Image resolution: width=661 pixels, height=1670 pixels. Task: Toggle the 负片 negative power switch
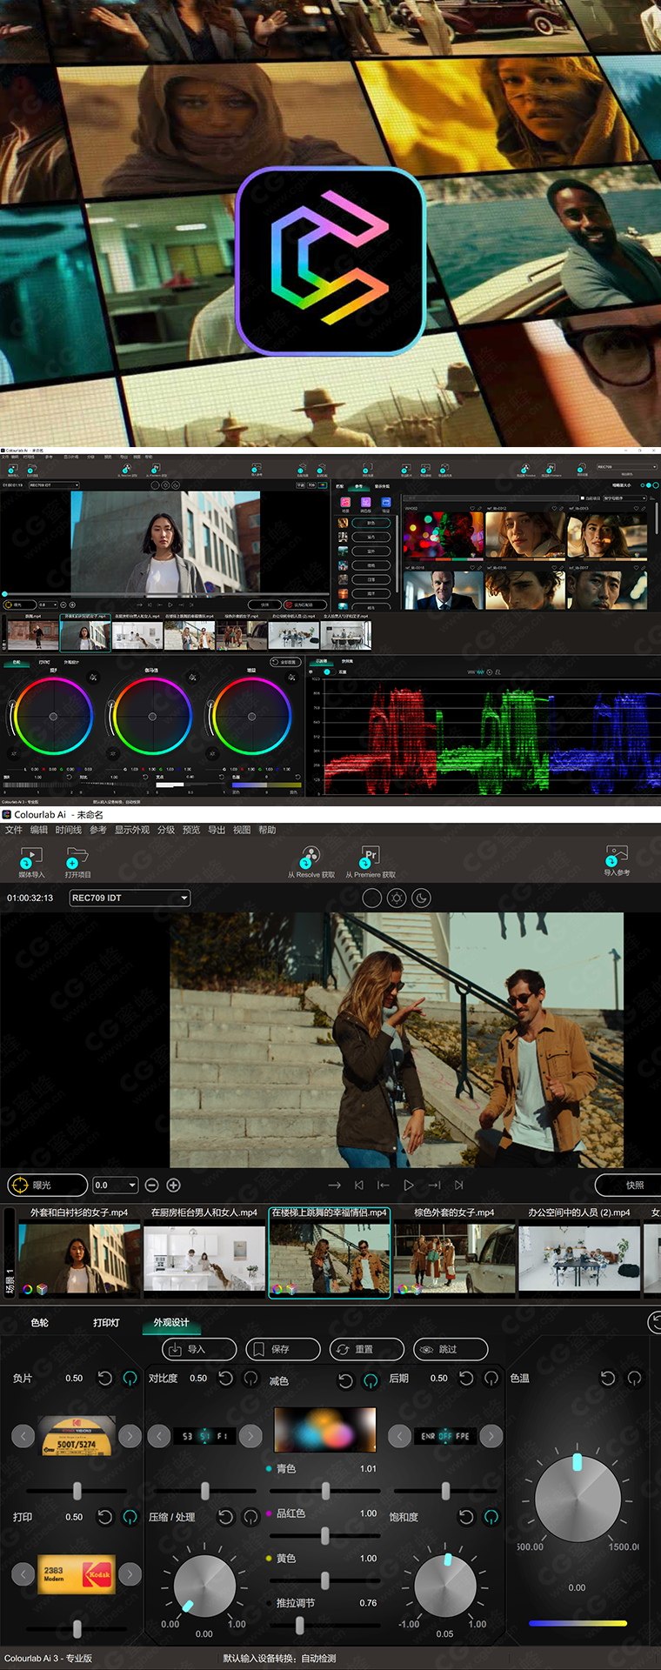(x=130, y=1378)
